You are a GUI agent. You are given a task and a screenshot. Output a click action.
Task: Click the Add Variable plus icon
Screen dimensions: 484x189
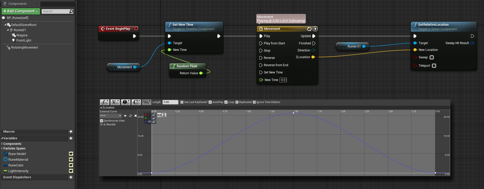[71, 138]
